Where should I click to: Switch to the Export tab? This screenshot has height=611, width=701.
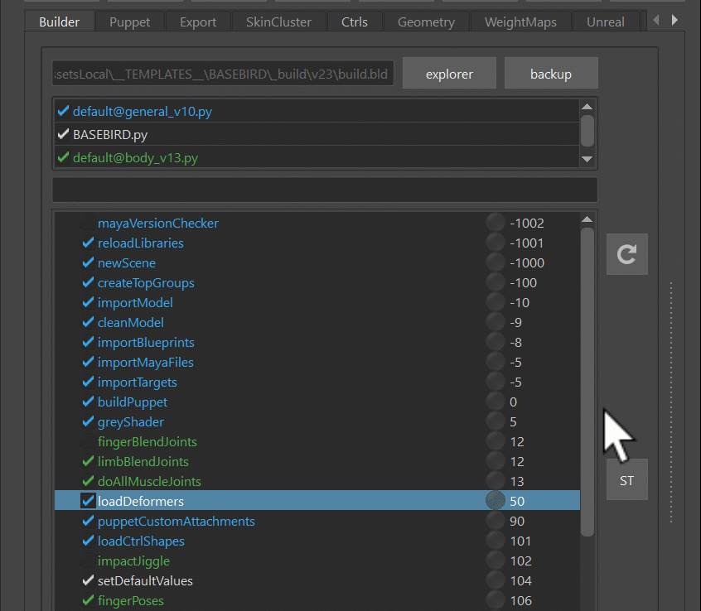[198, 22]
